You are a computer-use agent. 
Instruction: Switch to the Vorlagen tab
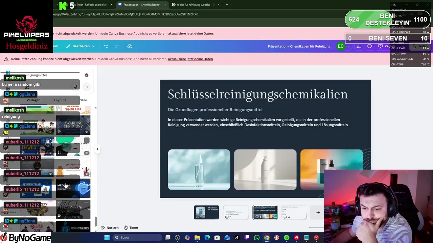click(33, 100)
